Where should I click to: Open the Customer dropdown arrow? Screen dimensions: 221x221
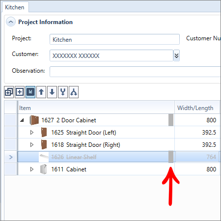tap(176, 55)
